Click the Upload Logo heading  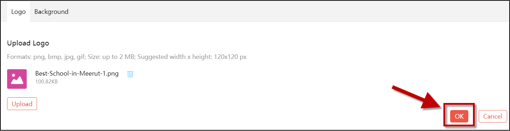[x=28, y=43]
